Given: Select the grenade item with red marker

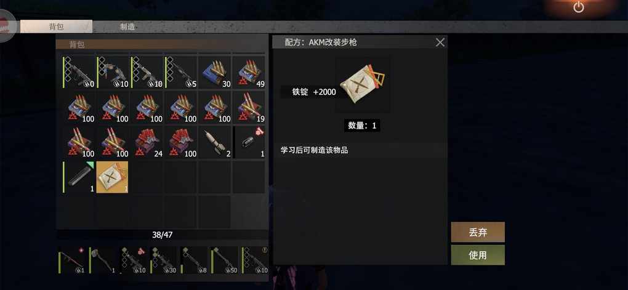Looking at the screenshot, I should (249, 143).
